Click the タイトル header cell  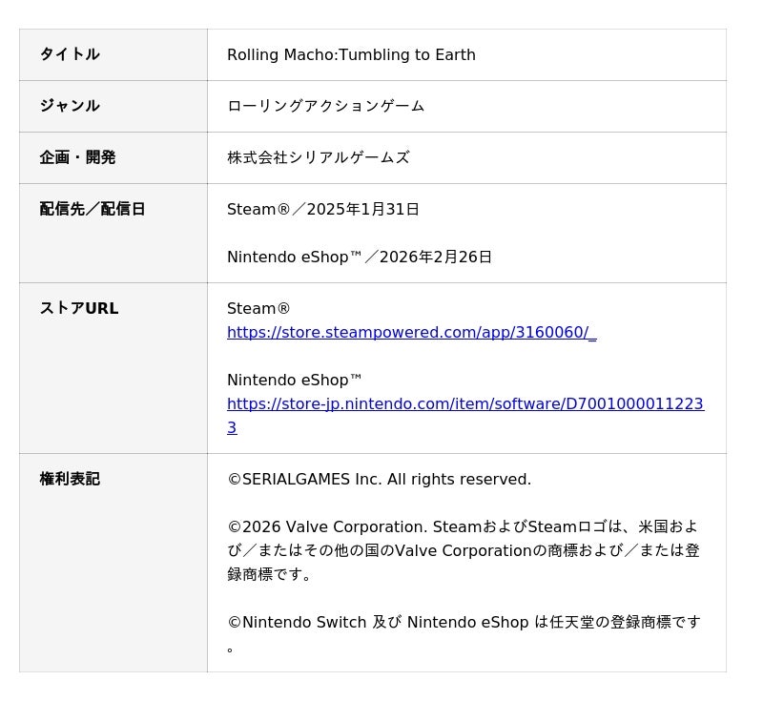113,55
